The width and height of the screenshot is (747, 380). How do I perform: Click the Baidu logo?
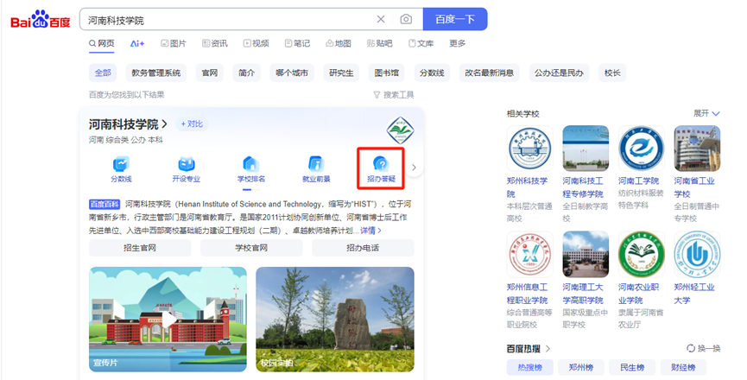click(x=41, y=20)
